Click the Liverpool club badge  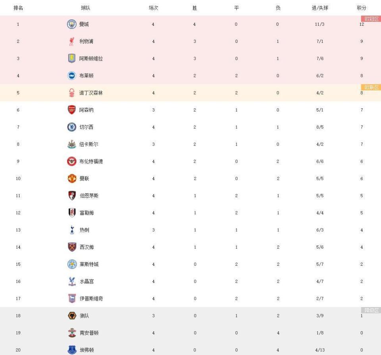click(x=72, y=41)
